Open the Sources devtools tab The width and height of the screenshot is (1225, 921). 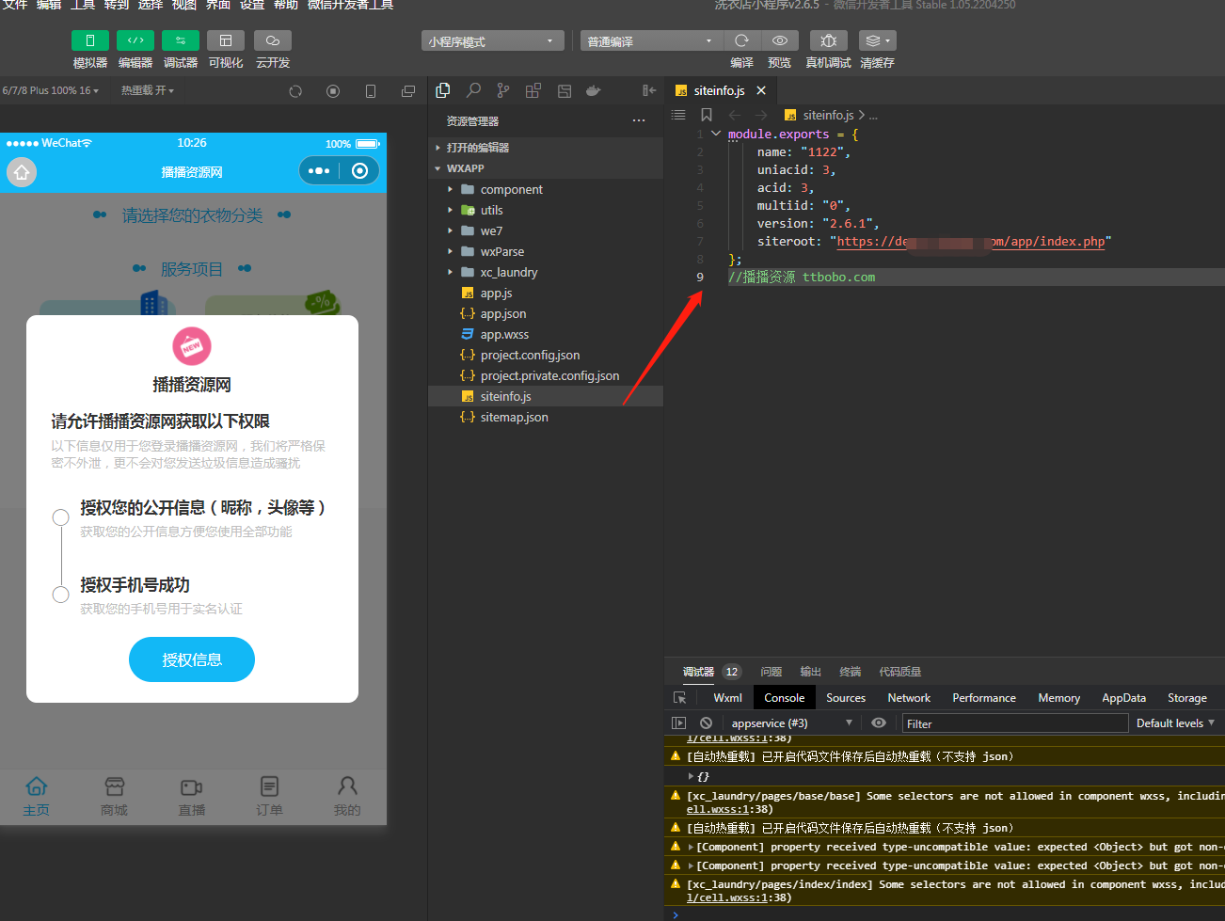(846, 698)
